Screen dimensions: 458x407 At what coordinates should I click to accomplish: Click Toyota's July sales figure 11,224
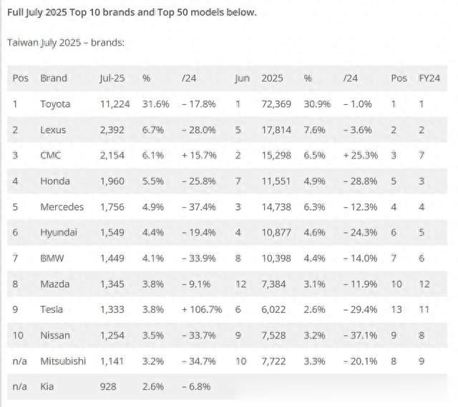[114, 104]
